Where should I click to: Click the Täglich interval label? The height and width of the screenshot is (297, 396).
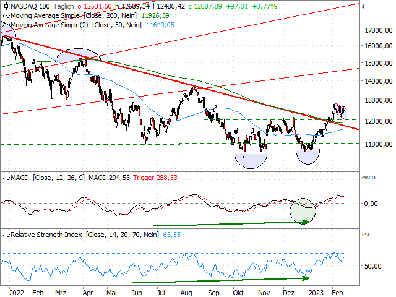click(x=63, y=6)
